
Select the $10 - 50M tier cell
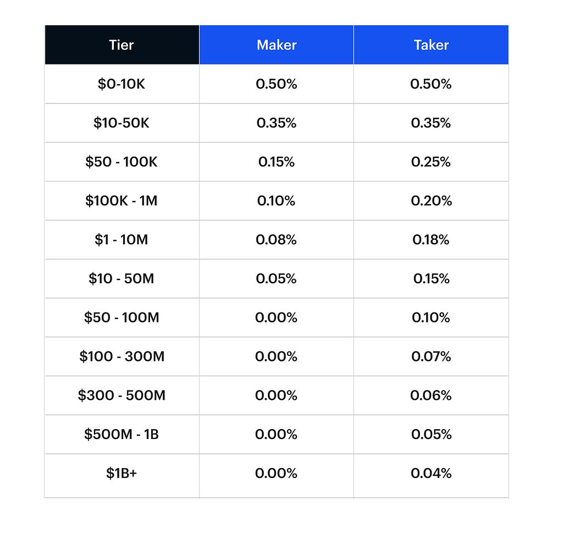pos(122,279)
